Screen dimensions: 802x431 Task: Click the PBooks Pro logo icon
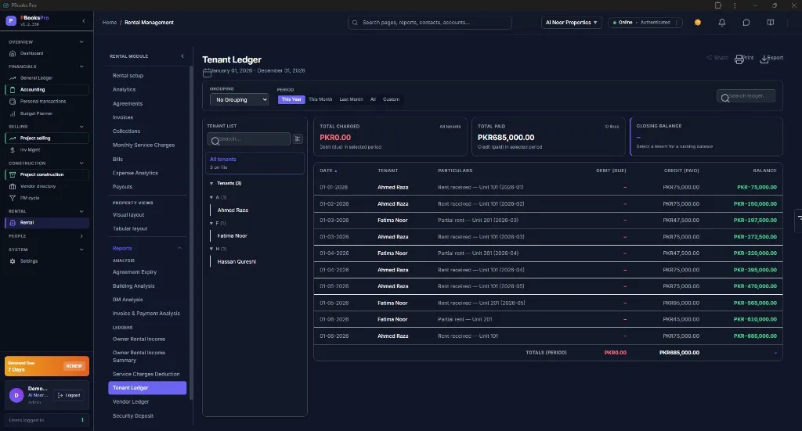click(x=11, y=21)
